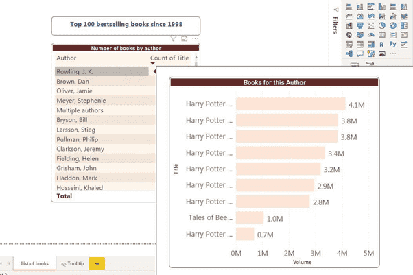Select the Matrix visual
413x275 pixels.
(371, 45)
